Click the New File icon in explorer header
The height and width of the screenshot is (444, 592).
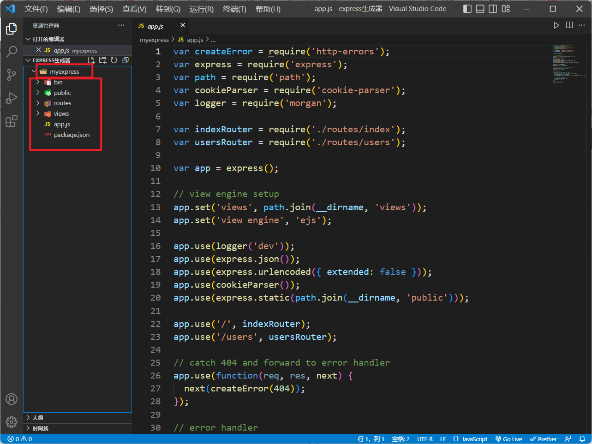point(91,60)
